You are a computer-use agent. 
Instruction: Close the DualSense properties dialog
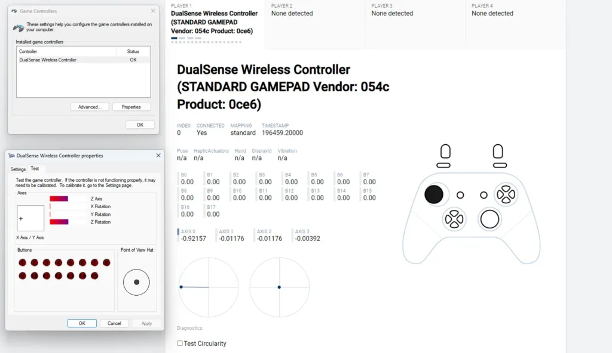tap(158, 156)
